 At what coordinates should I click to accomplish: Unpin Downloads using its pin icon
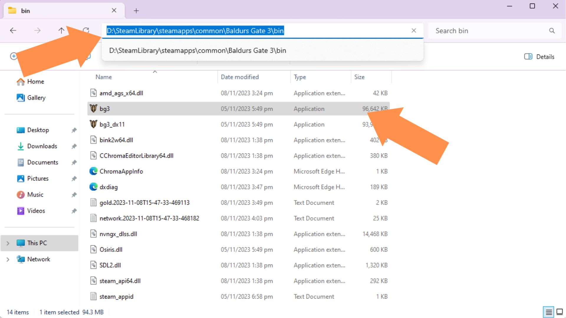pyautogui.click(x=74, y=146)
